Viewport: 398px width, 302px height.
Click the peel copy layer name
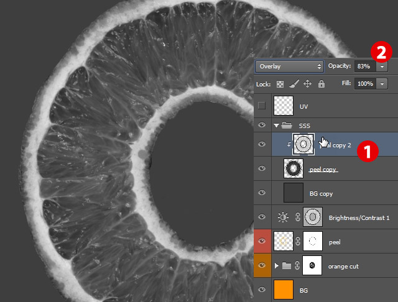(x=323, y=170)
